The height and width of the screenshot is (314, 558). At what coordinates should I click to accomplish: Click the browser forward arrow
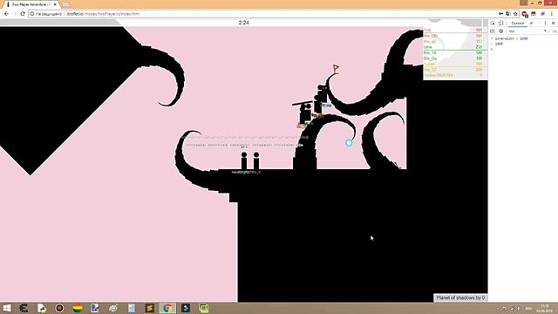tap(15, 14)
